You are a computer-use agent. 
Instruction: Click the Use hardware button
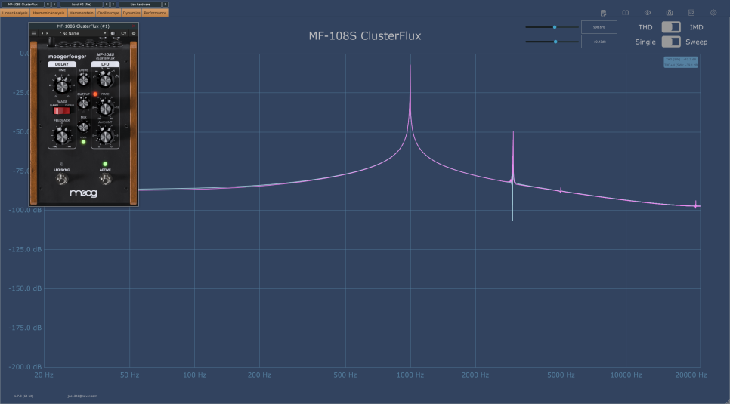click(140, 5)
